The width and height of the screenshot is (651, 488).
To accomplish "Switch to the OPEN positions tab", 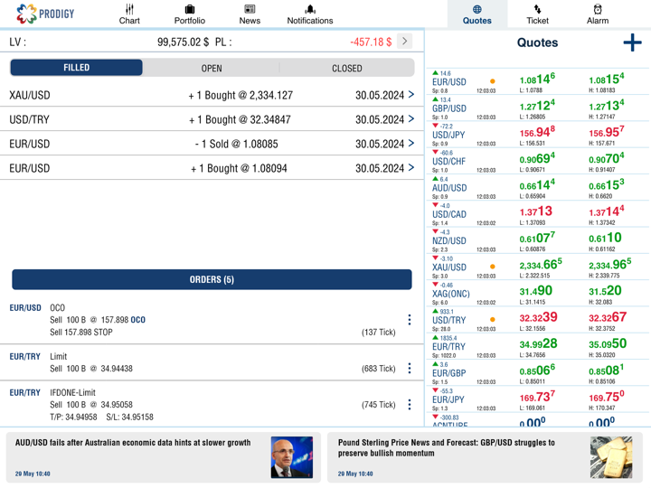I will click(x=212, y=68).
